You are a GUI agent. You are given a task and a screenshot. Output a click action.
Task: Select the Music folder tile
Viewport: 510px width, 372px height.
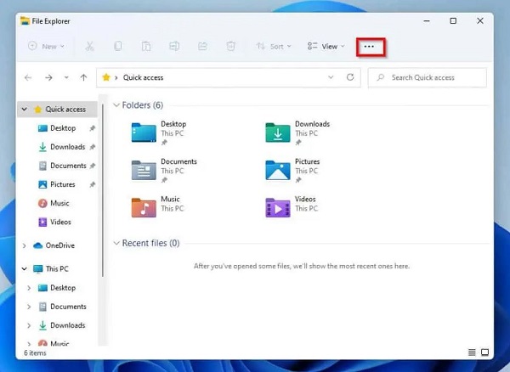[x=158, y=206]
